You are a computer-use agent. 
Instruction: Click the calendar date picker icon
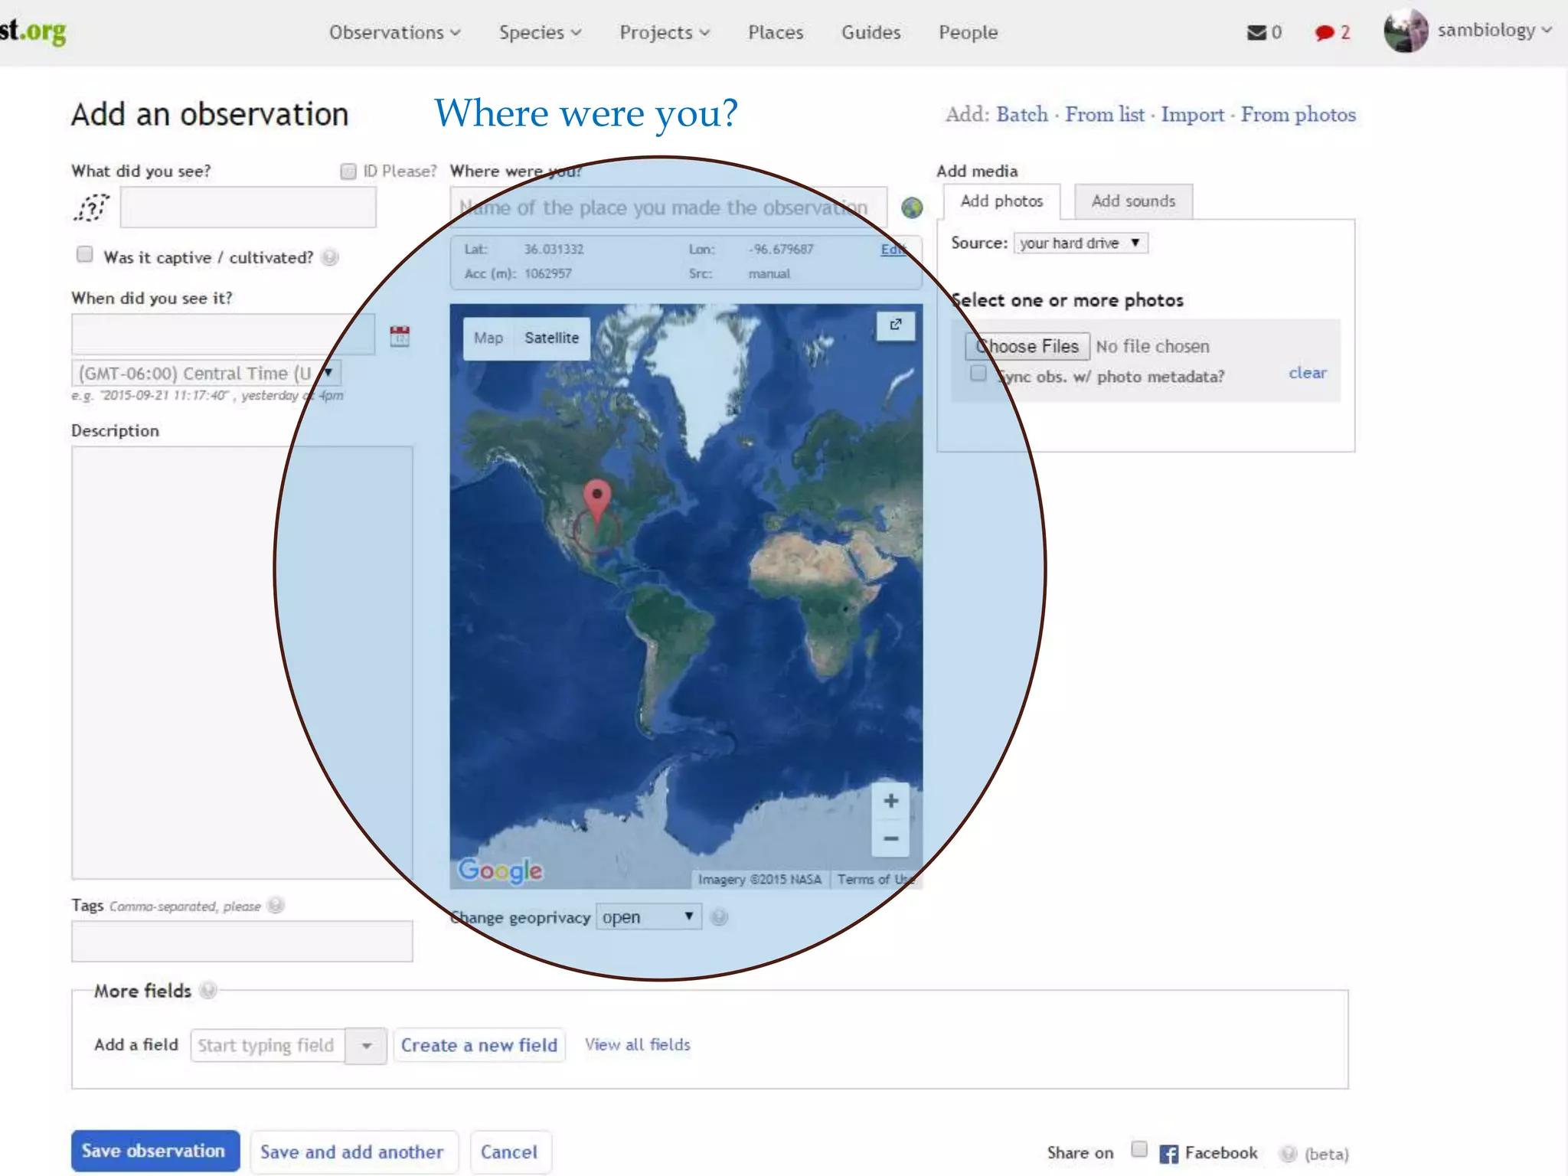coord(400,336)
